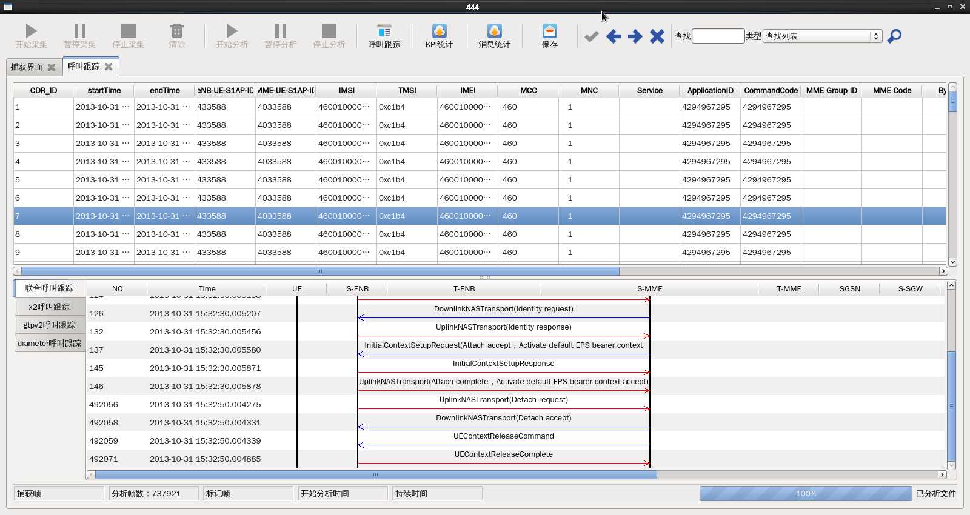Click the 分析帧数 status field
The height and width of the screenshot is (515, 970).
[154, 493]
